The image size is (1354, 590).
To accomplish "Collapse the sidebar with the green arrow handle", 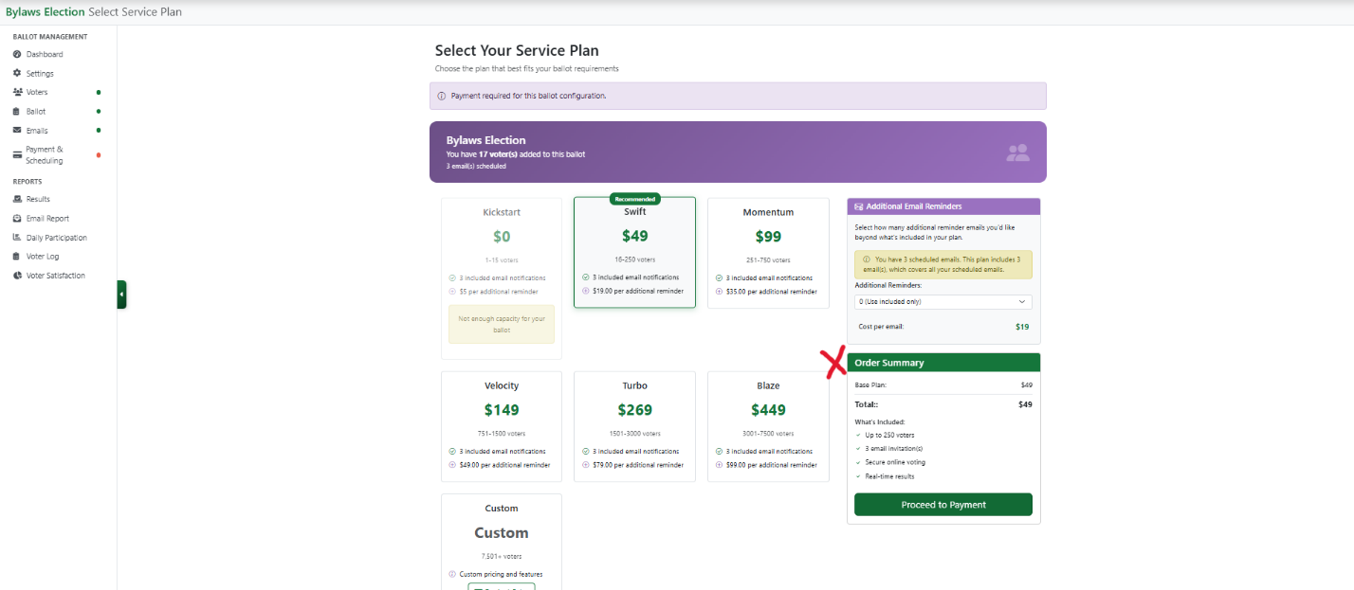I will (121, 295).
